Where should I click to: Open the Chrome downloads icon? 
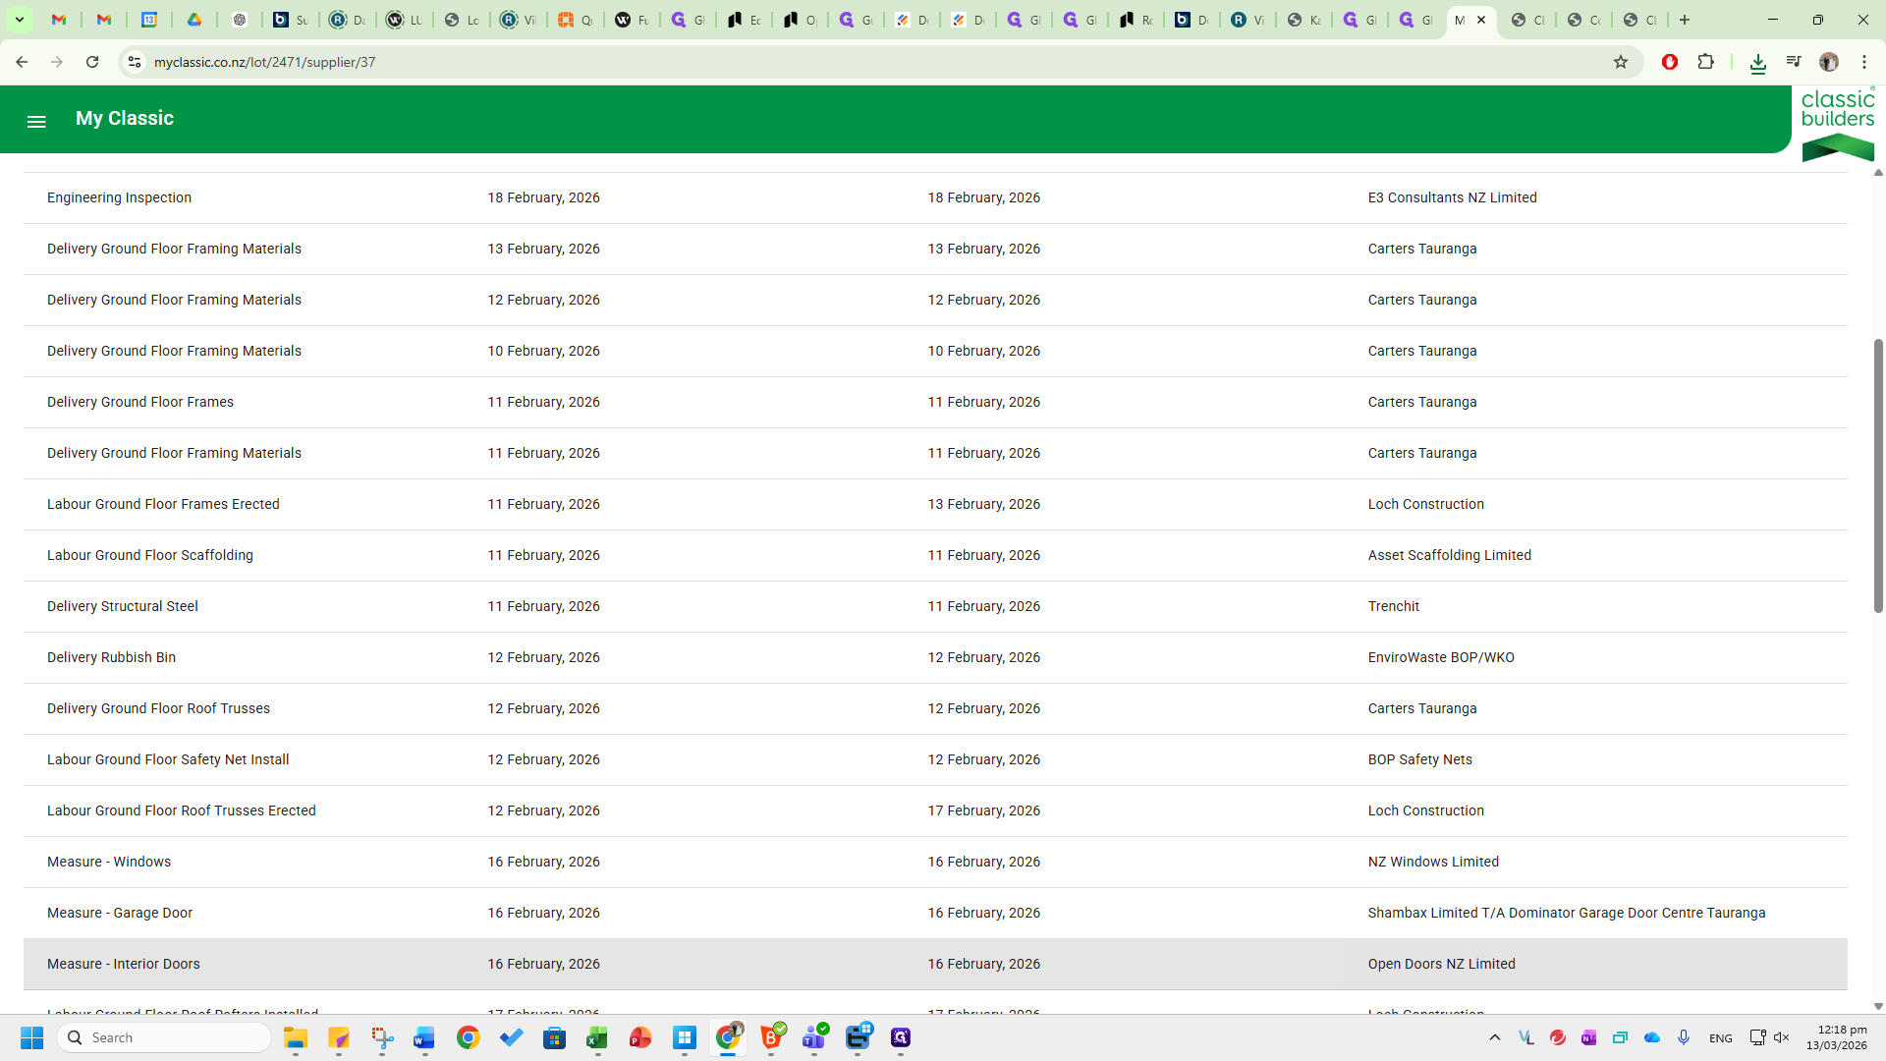click(x=1757, y=63)
